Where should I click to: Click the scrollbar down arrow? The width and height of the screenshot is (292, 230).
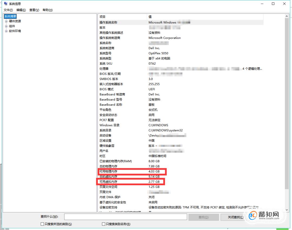[x=287, y=210]
